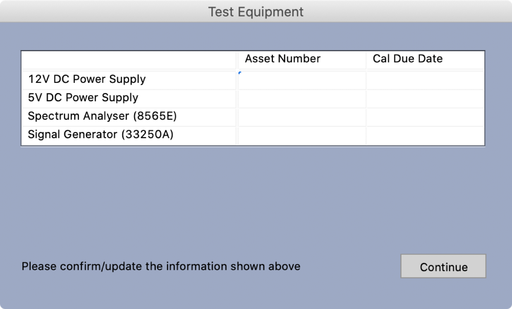
Task: Select the 5V DC Power Supply Cal Due Date cell
Action: click(x=425, y=99)
